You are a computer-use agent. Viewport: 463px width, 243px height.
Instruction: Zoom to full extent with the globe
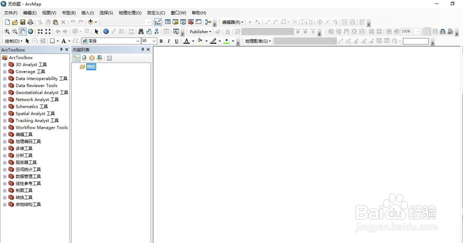pyautogui.click(x=31, y=31)
